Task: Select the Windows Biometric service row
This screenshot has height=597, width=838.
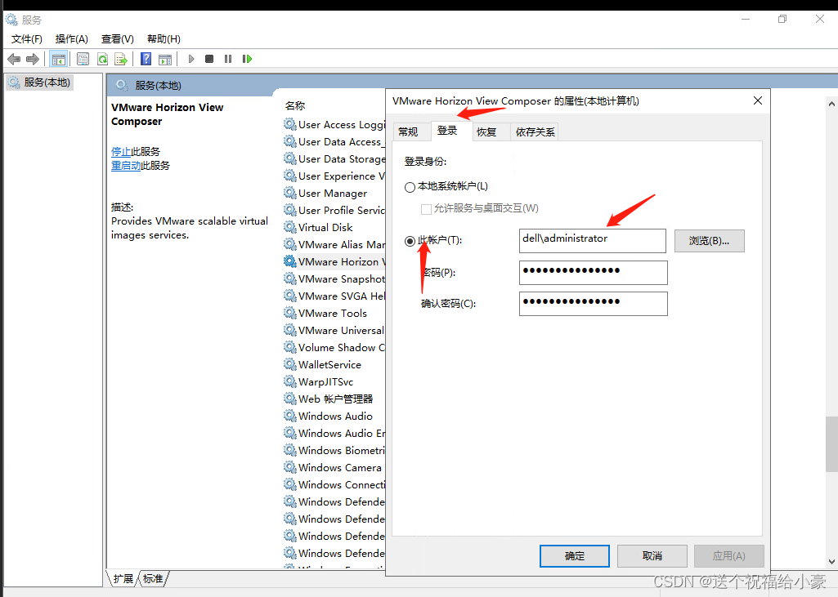Action: point(334,450)
